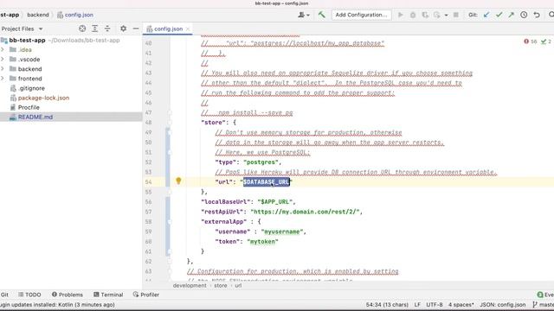Click the backend breadcrumb in navigation bar

[x=38, y=15]
